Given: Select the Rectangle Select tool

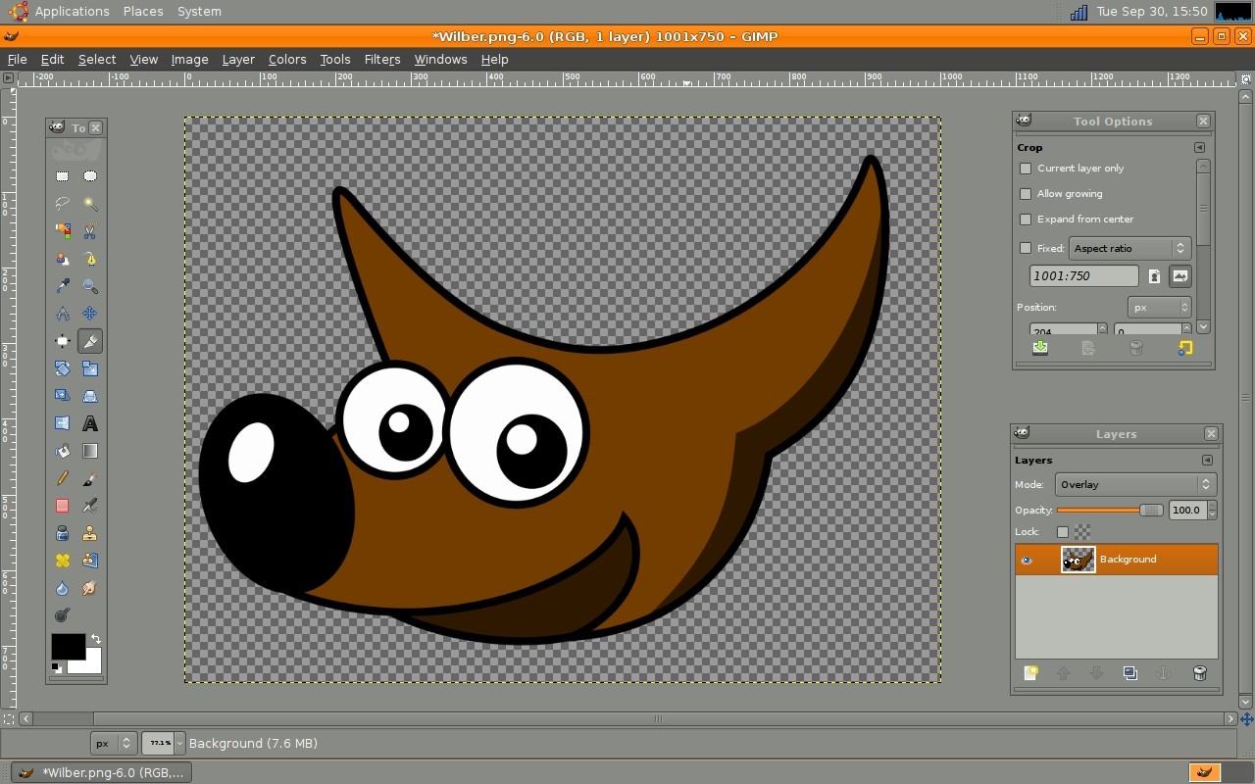Looking at the screenshot, I should (62, 176).
